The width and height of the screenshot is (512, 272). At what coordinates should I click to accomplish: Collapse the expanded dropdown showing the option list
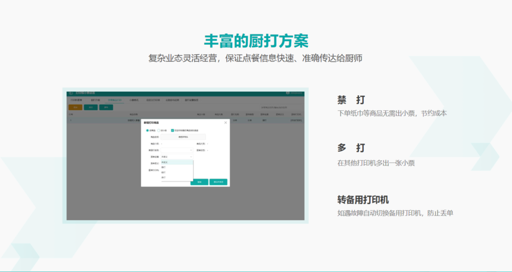pos(177,157)
